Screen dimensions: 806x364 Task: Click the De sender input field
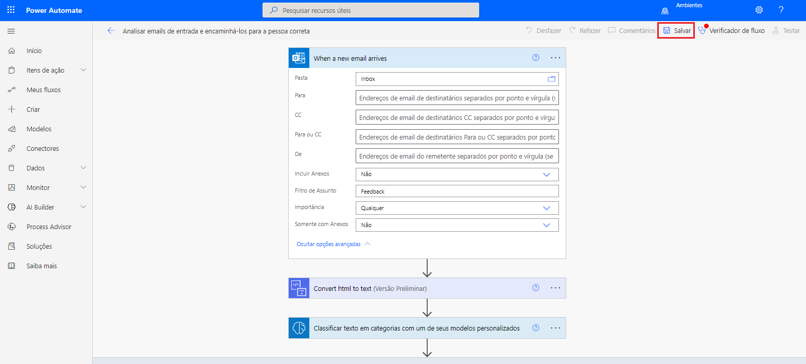coord(457,157)
